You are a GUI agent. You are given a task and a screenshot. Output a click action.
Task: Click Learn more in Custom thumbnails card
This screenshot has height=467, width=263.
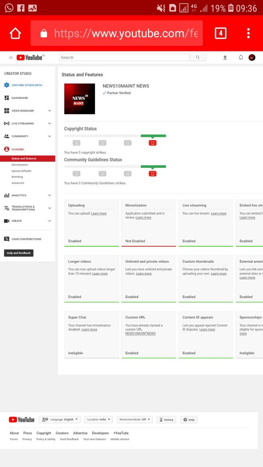point(219,274)
